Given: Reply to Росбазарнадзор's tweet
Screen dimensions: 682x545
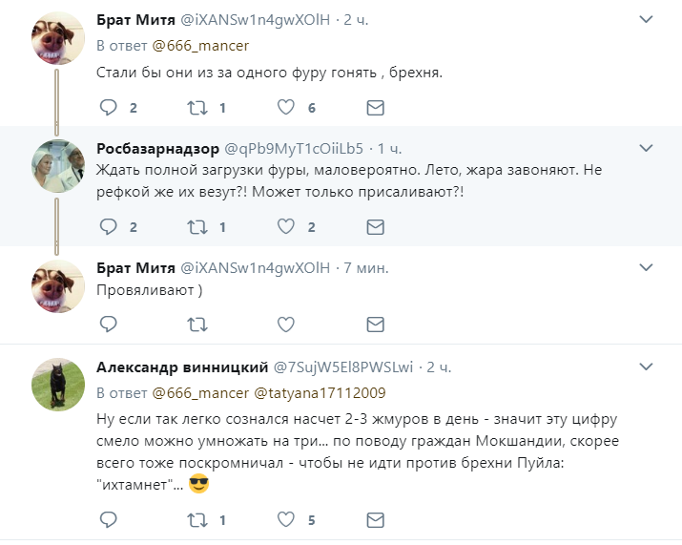Looking at the screenshot, I should coord(109,227).
